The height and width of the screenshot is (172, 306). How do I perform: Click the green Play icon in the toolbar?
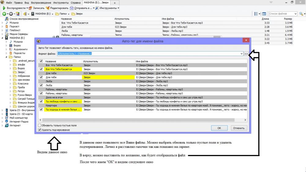coord(4,8)
